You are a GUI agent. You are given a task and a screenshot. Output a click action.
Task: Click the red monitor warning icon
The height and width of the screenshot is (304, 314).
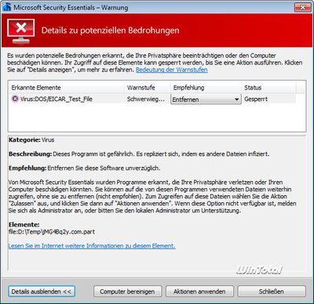21,31
